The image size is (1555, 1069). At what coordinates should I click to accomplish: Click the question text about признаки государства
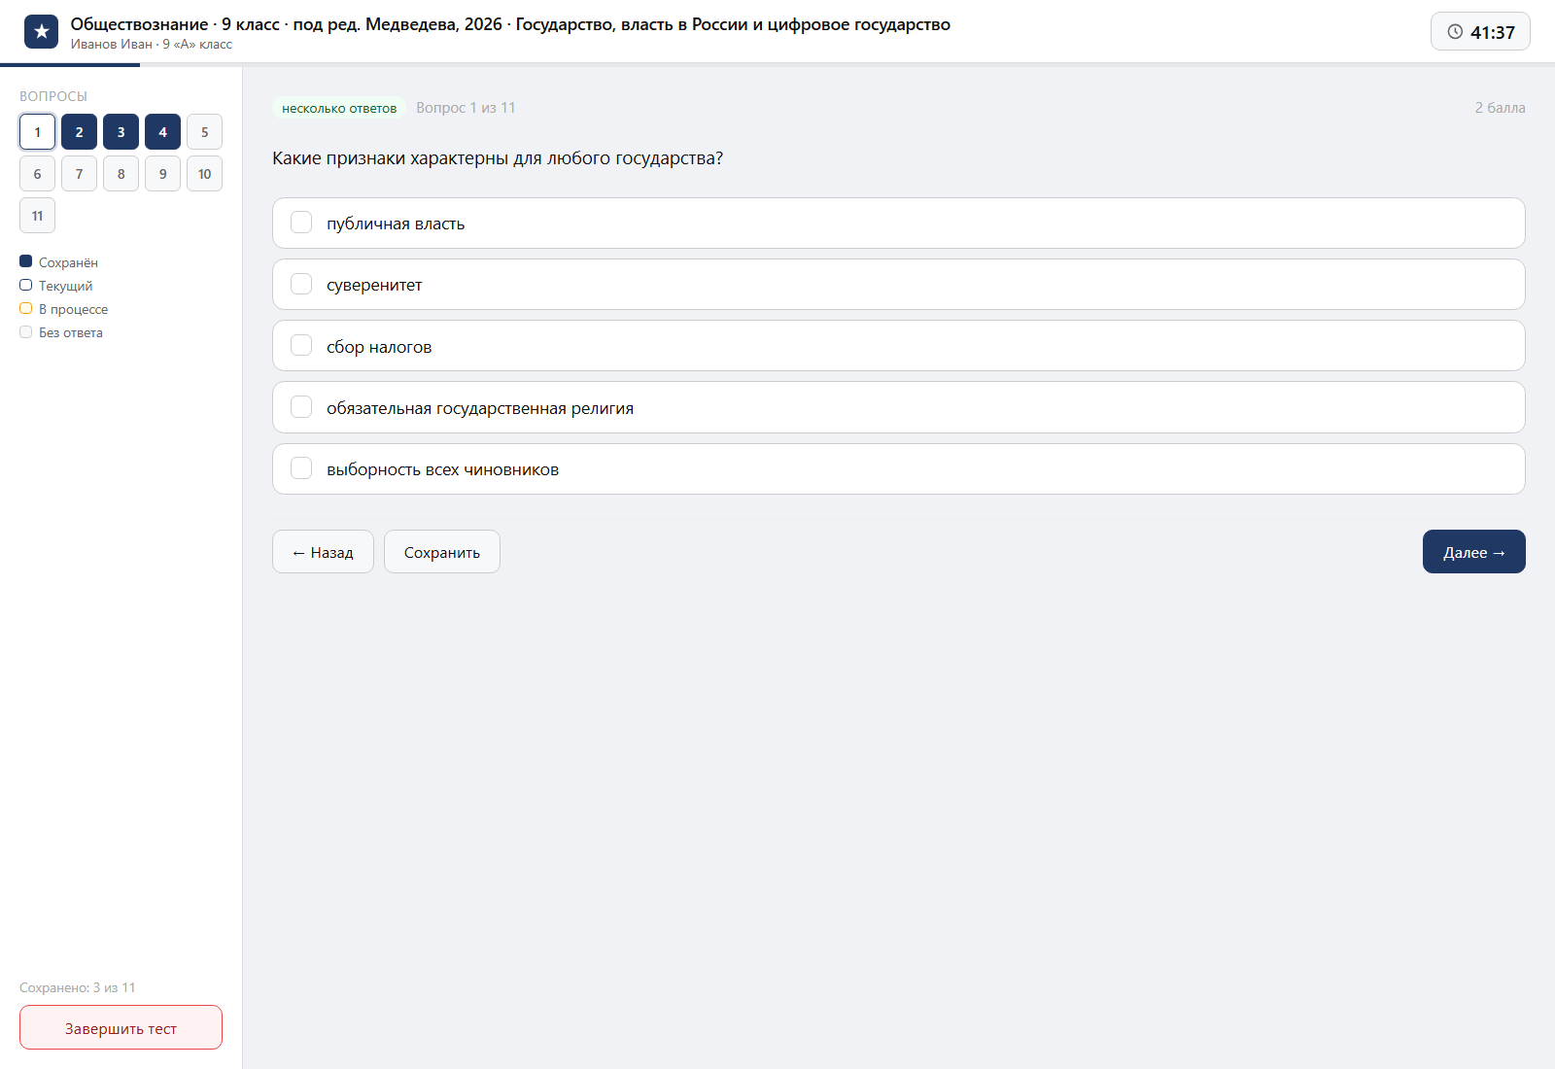[x=498, y=158]
